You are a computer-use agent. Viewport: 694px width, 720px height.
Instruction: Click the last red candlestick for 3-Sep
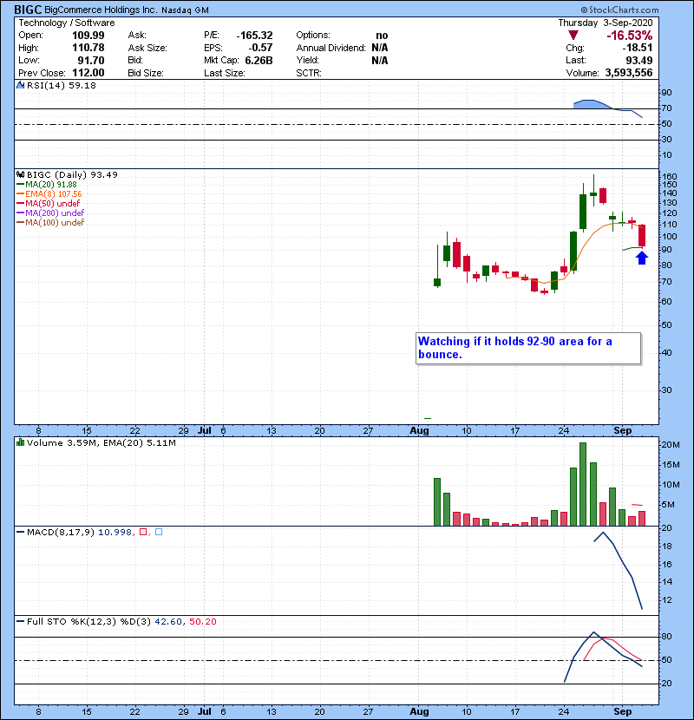(x=642, y=236)
